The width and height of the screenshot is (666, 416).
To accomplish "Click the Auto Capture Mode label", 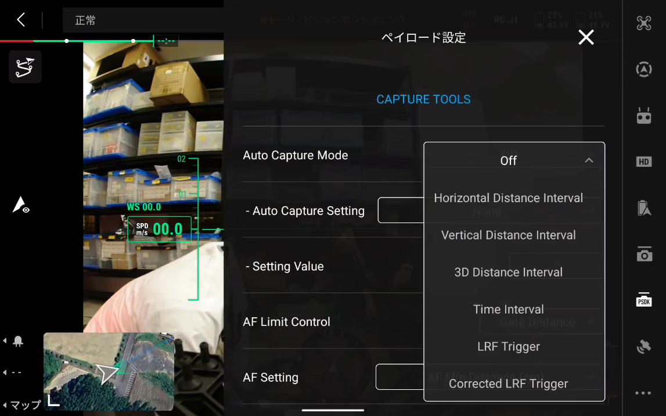I will [295, 155].
